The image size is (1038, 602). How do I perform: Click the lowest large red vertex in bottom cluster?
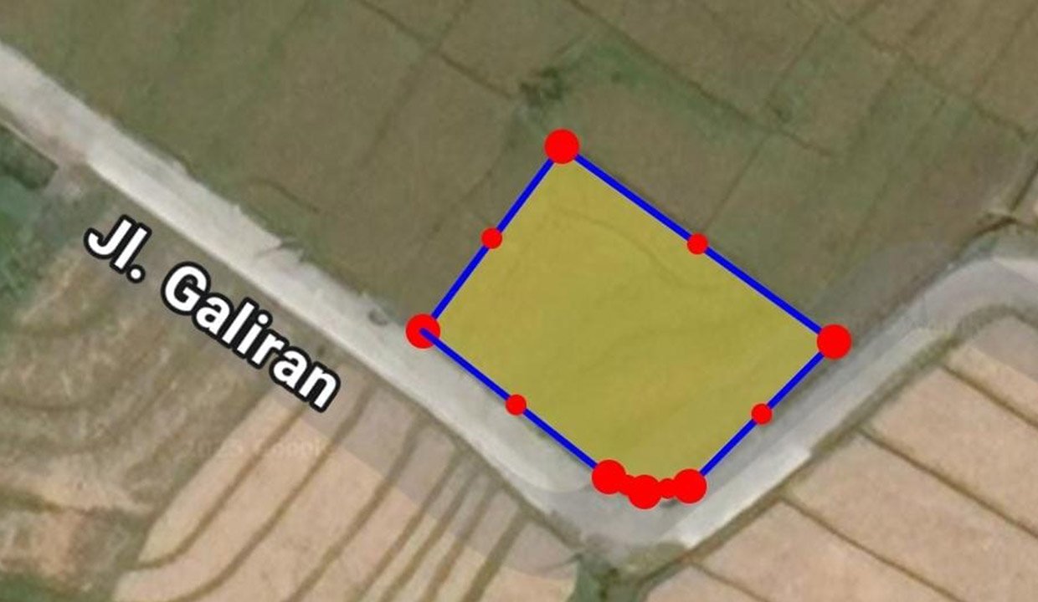tap(644, 491)
